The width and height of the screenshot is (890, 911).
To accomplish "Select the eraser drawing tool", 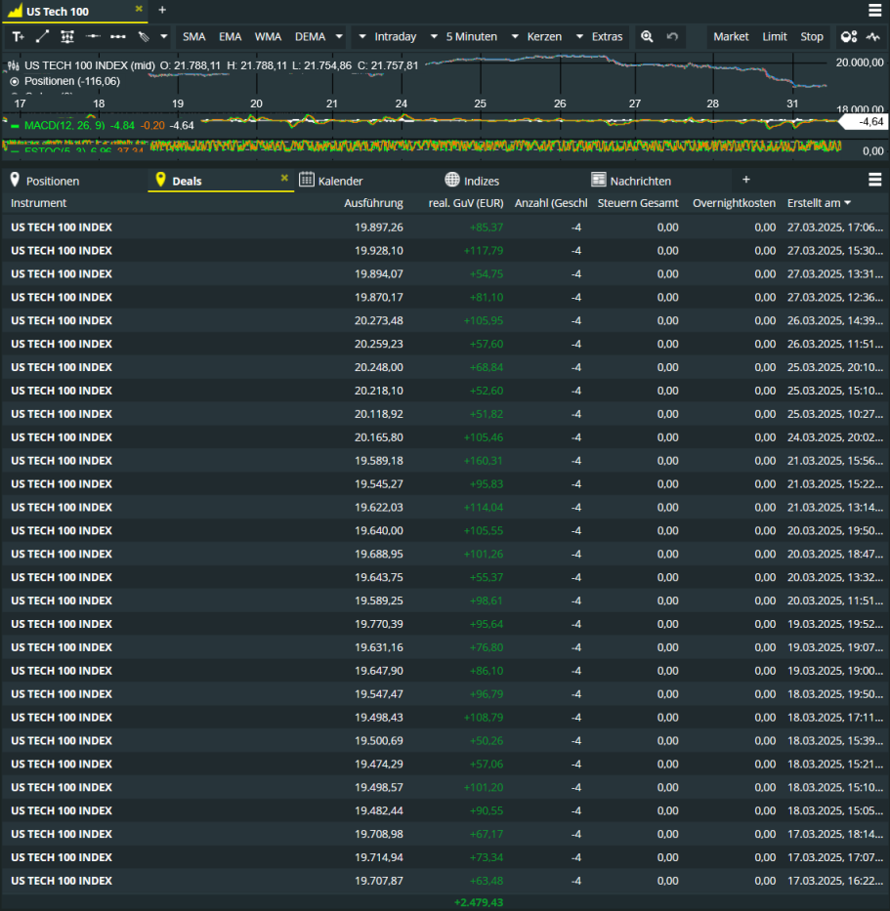I will (144, 36).
